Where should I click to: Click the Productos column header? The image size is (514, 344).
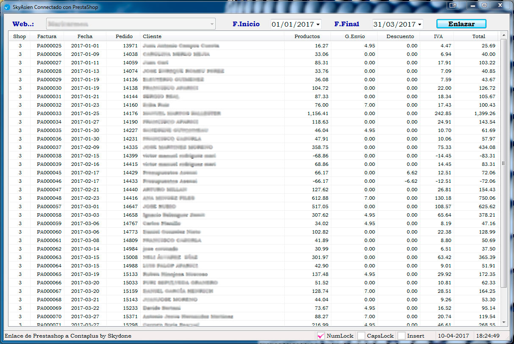pos(307,36)
